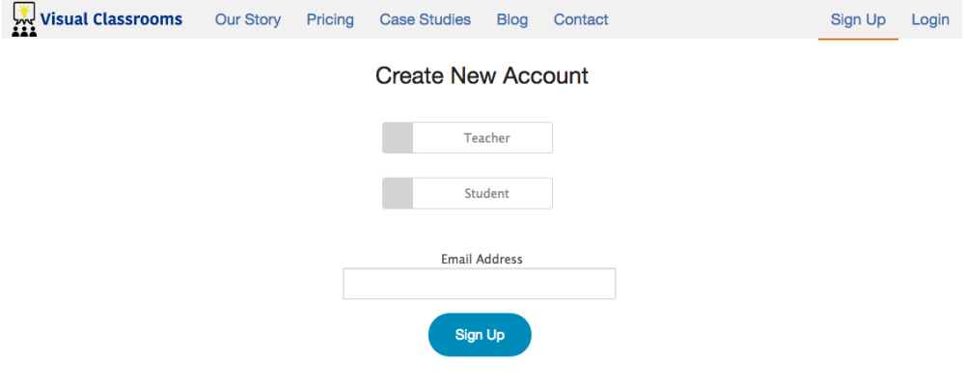Click the Create New Account heading
Viewport: 965px width, 389px height.
[x=482, y=75]
